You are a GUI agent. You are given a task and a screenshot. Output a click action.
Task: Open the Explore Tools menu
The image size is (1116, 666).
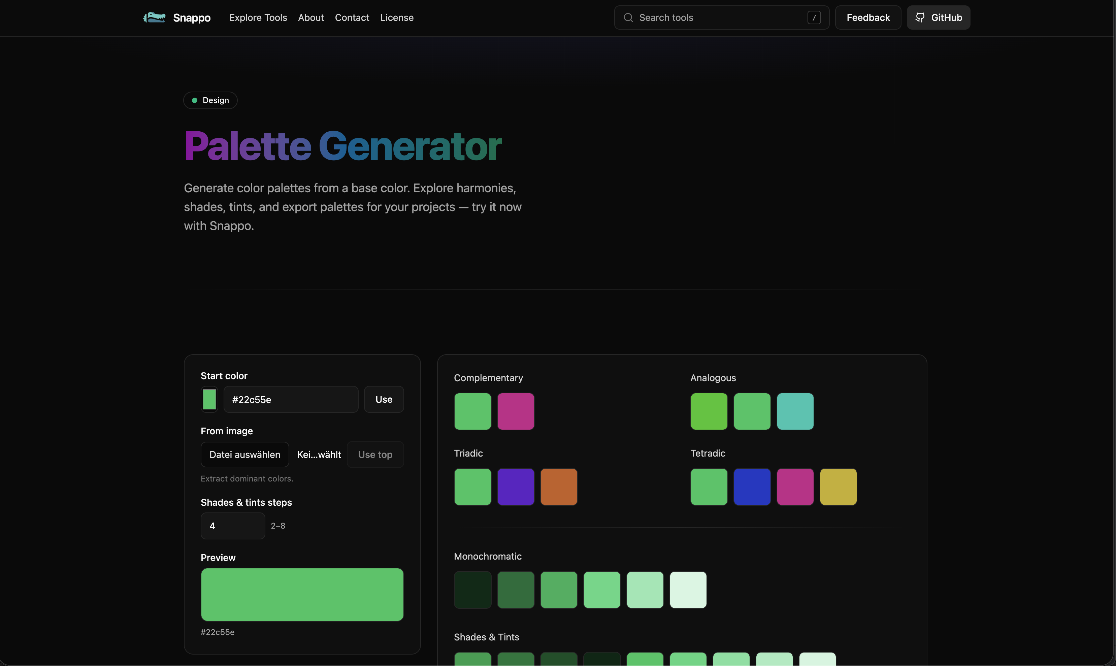[x=258, y=18]
